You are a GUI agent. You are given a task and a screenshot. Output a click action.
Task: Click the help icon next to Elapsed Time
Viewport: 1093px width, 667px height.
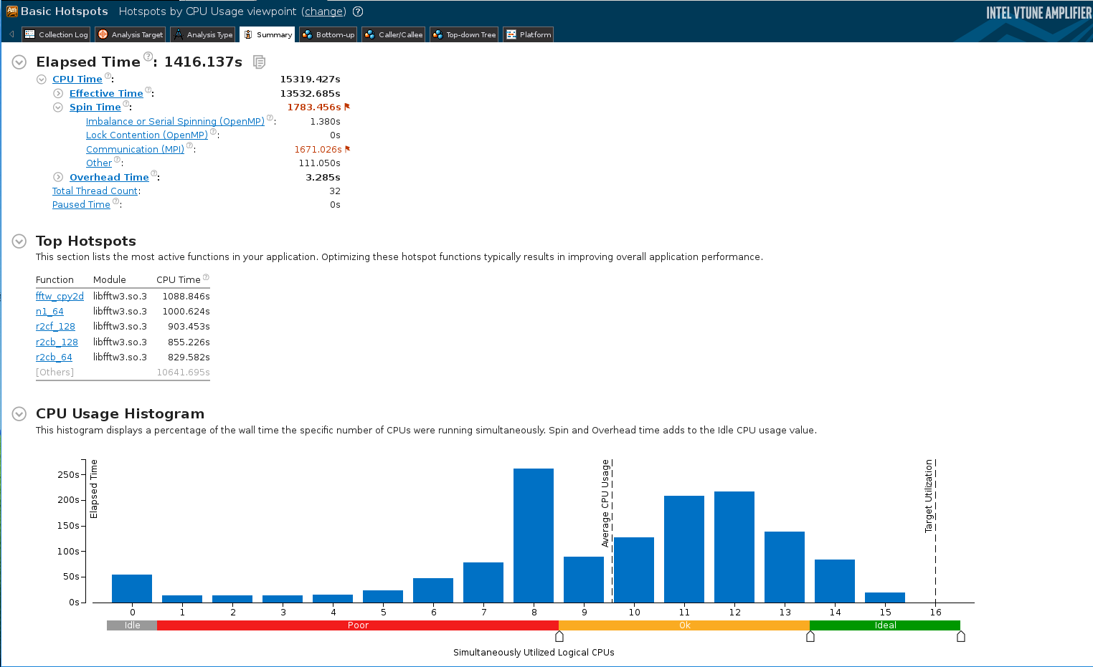(x=148, y=57)
